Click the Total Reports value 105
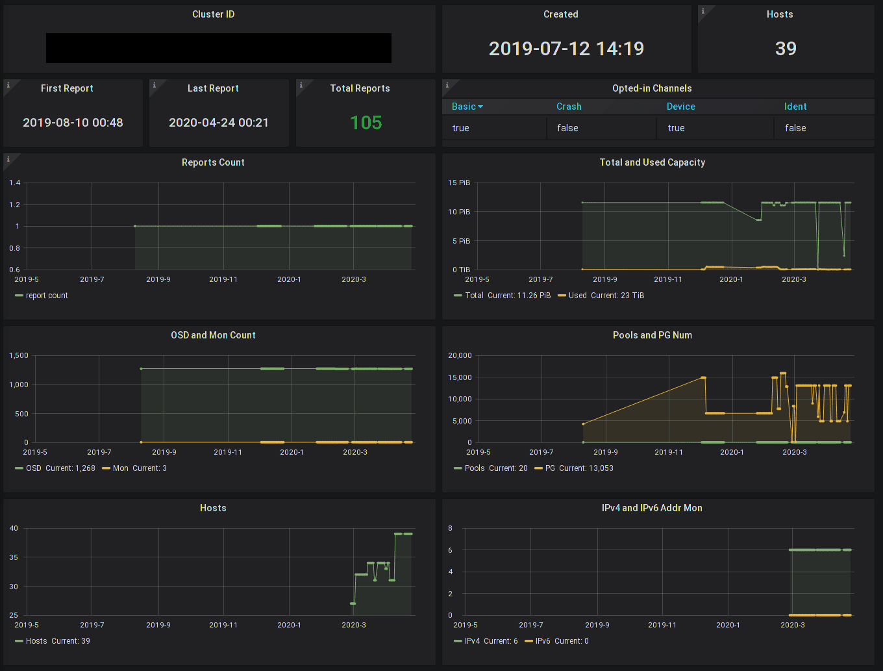This screenshot has height=671, width=883. [366, 123]
